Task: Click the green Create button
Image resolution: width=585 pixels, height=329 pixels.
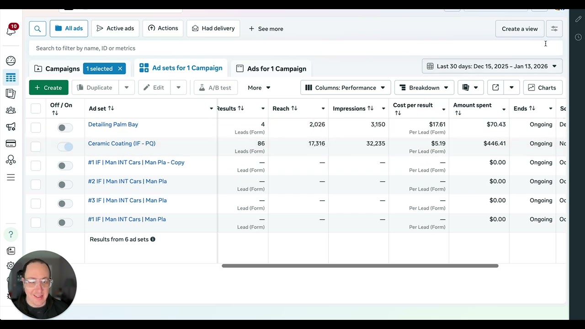Action: coord(48,88)
